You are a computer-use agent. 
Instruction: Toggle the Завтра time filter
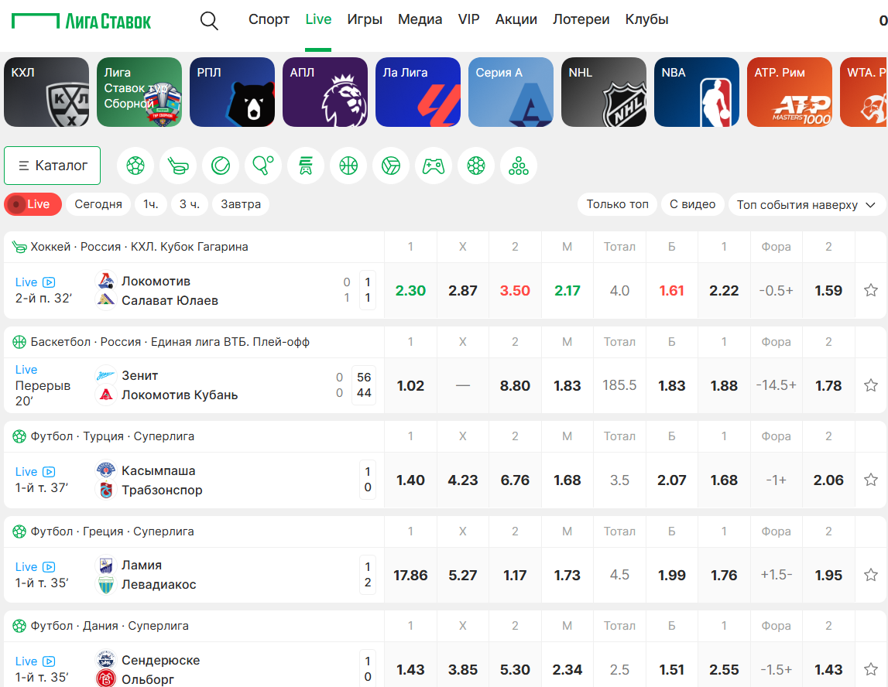tap(241, 204)
